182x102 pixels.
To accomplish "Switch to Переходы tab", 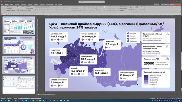I will (x=30, y=5).
